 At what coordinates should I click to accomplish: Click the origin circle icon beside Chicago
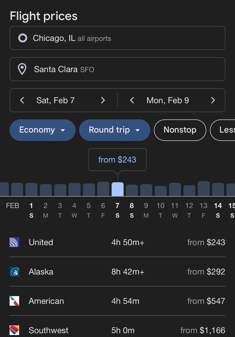click(23, 38)
